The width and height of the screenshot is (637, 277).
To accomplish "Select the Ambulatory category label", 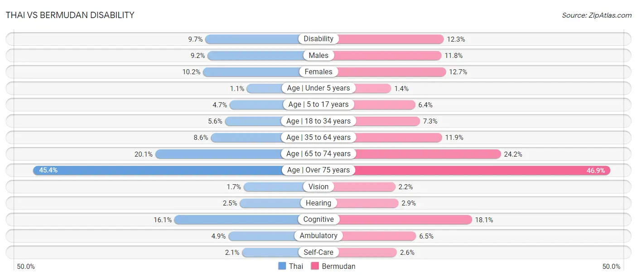I will tap(318, 236).
